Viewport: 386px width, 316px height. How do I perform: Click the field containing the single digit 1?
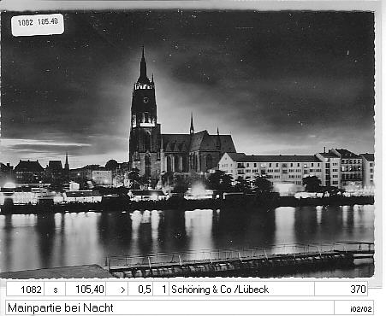[161, 290]
